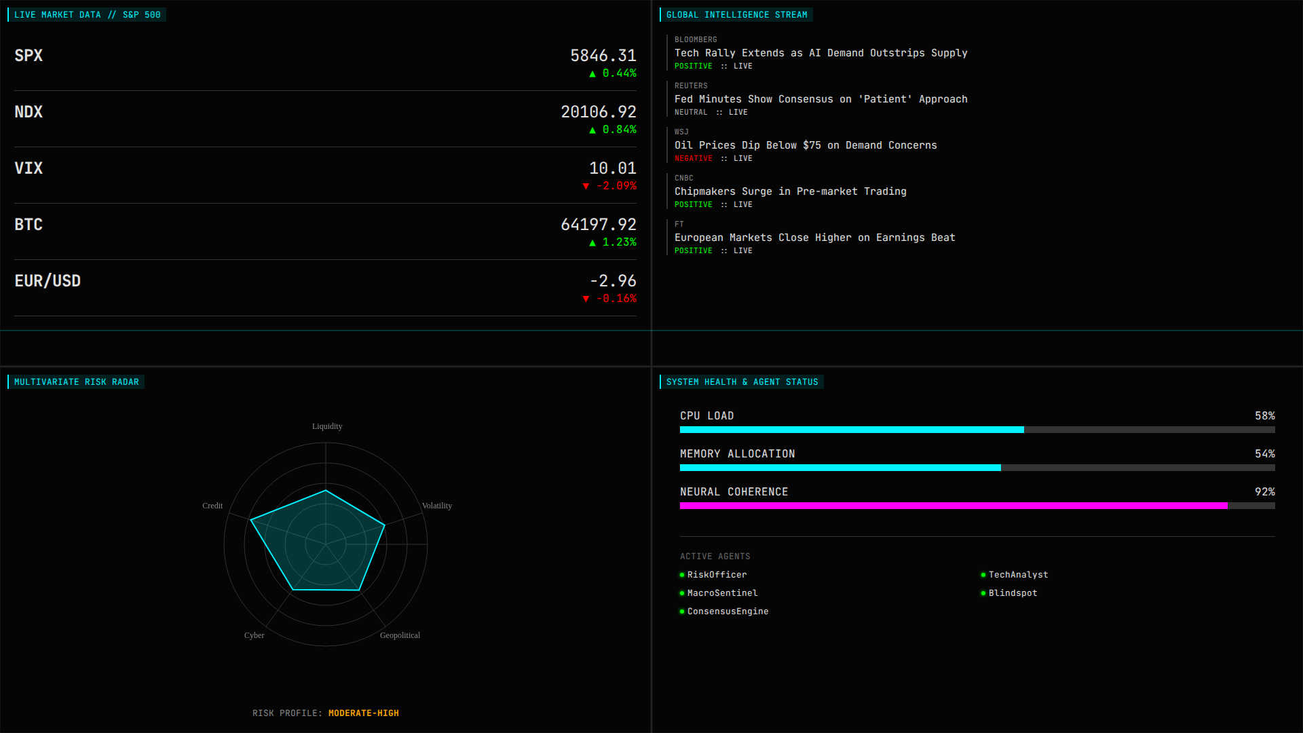Click the red down arrow under VIX value
This screenshot has height=733, width=1303.
coord(586,187)
